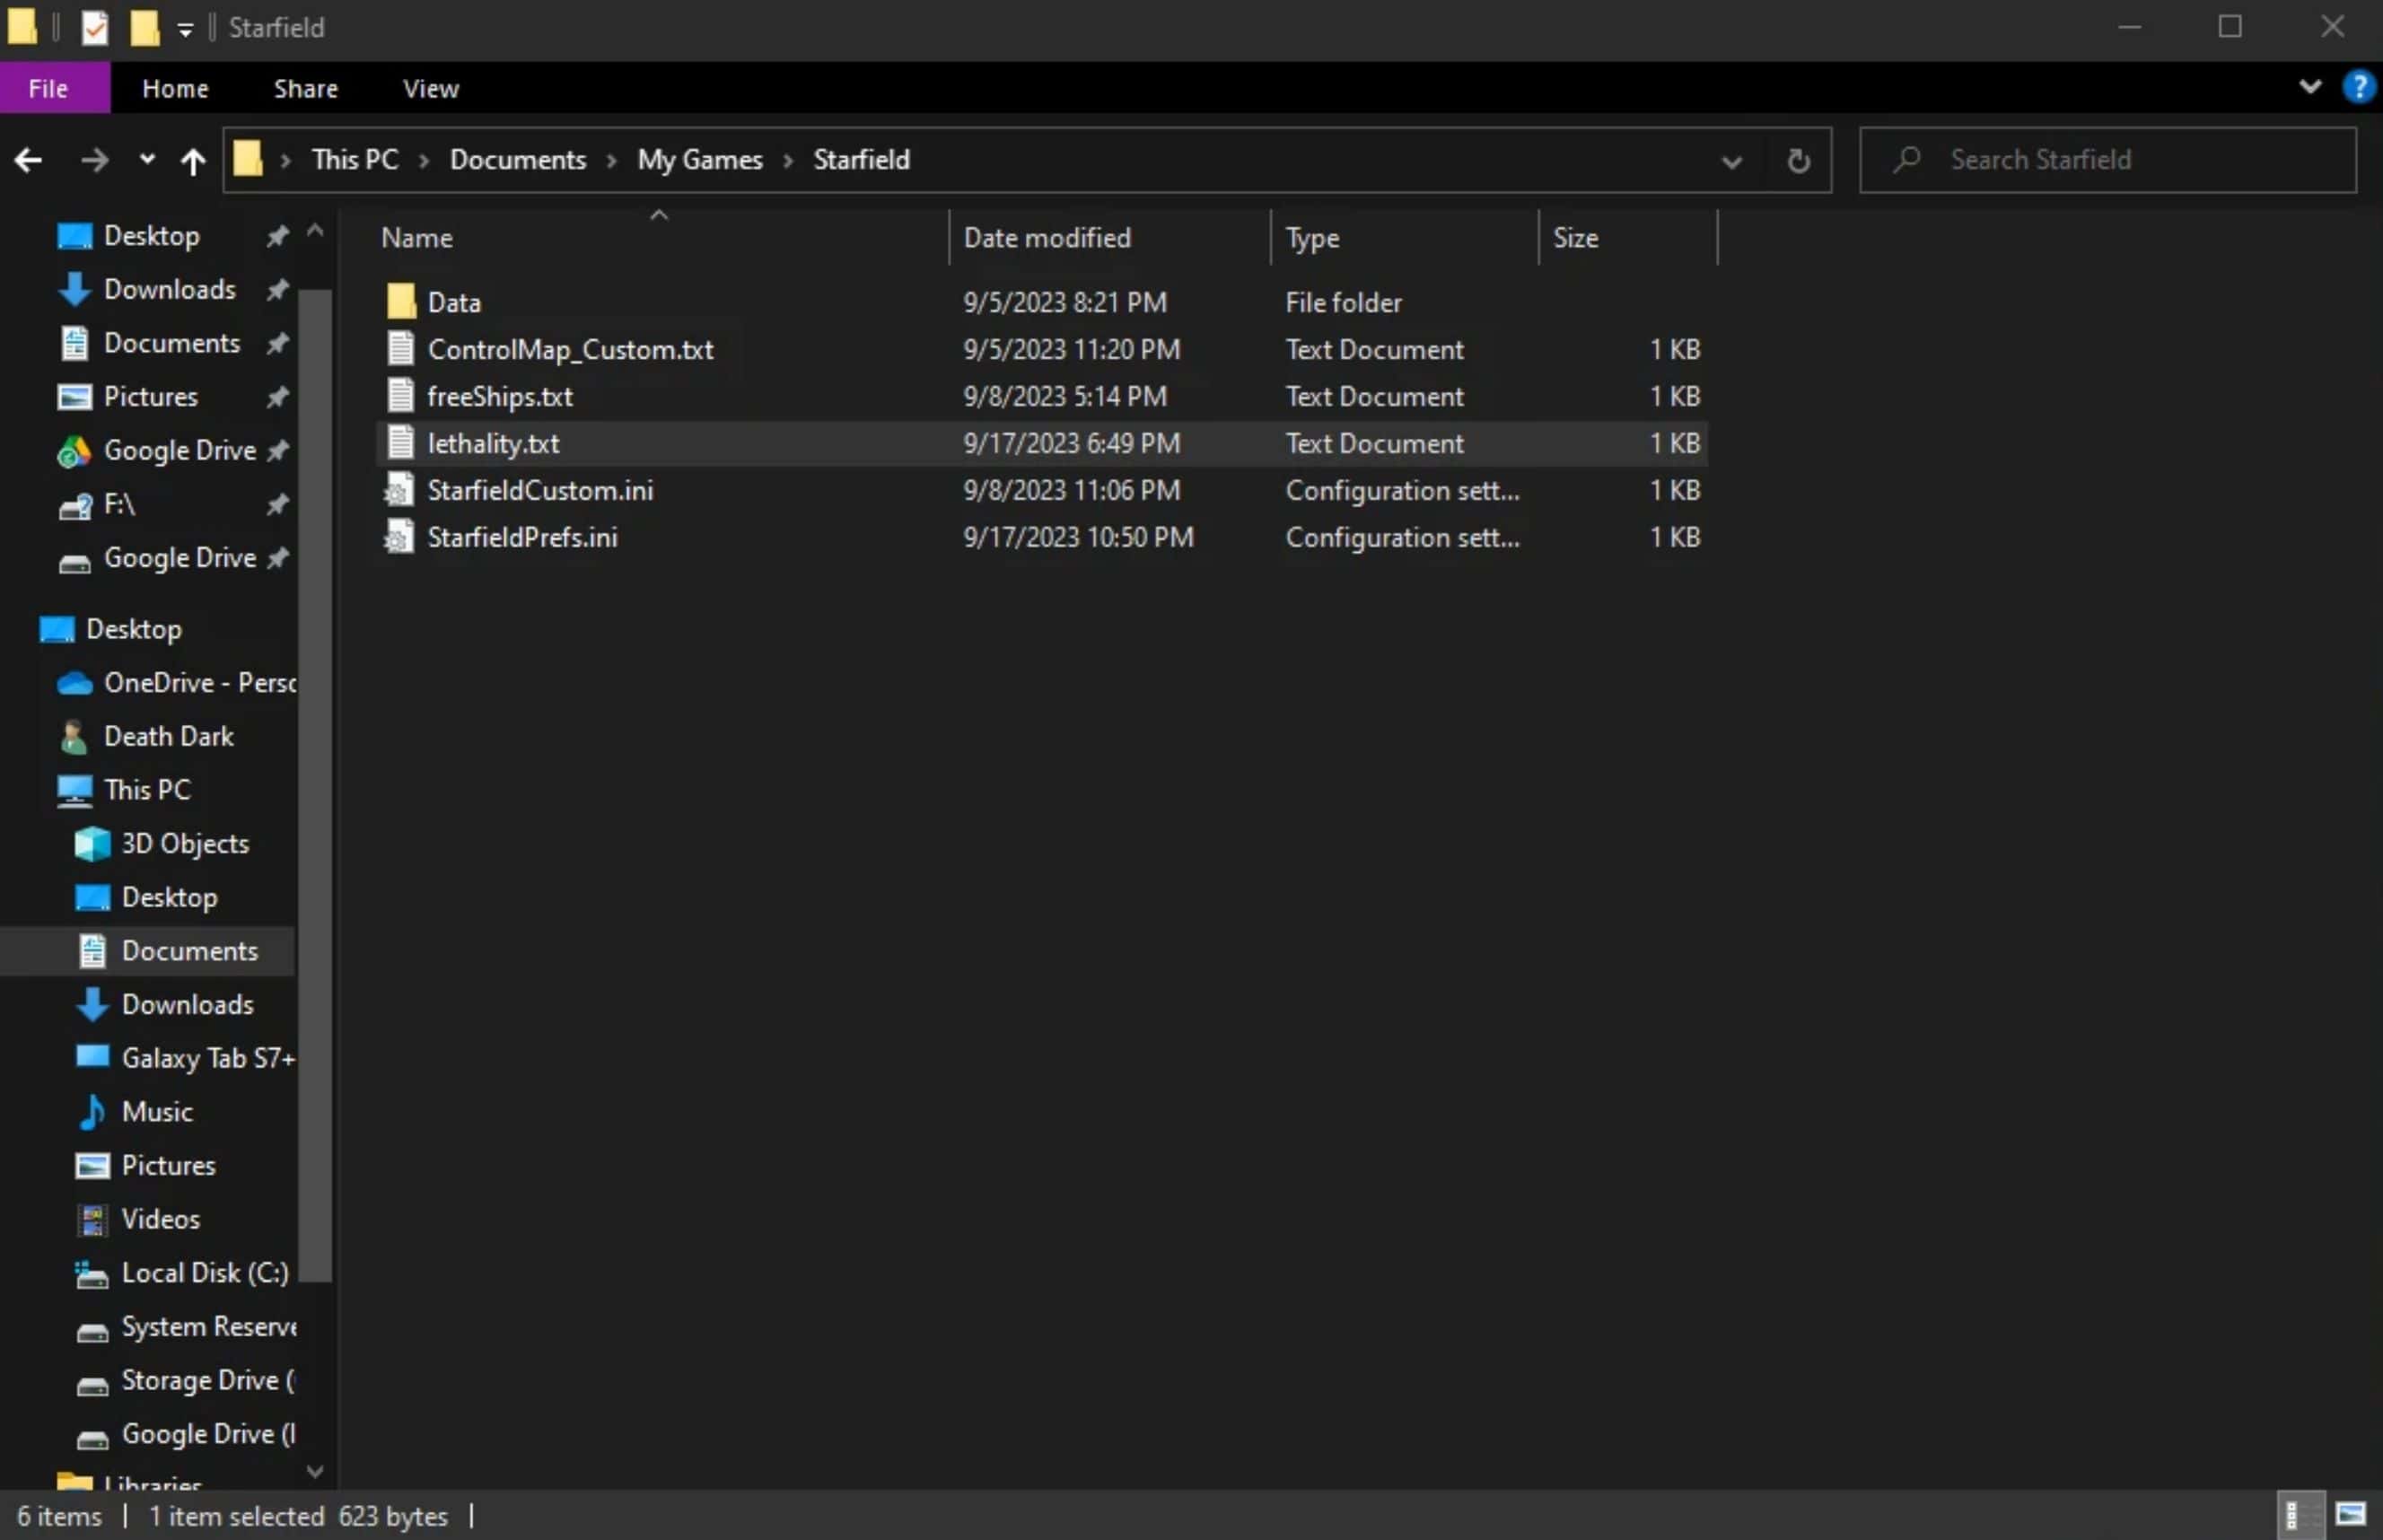Open Google Drive in Quick access
The width and height of the screenshot is (2383, 1540).
180,450
